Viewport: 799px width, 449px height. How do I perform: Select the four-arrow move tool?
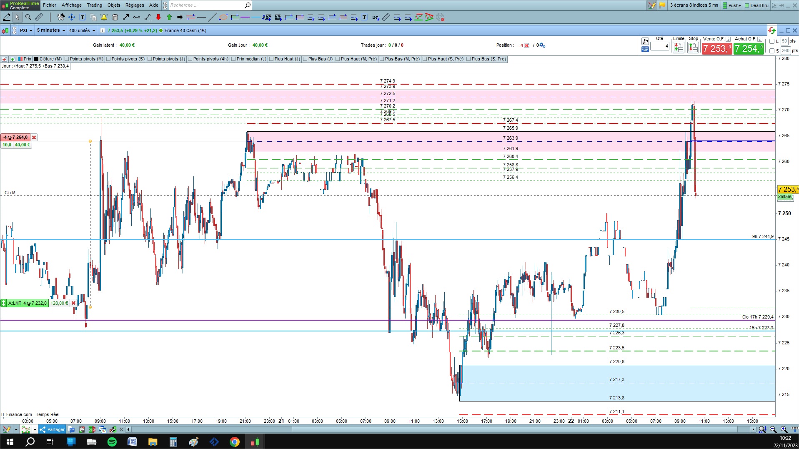[x=72, y=17]
